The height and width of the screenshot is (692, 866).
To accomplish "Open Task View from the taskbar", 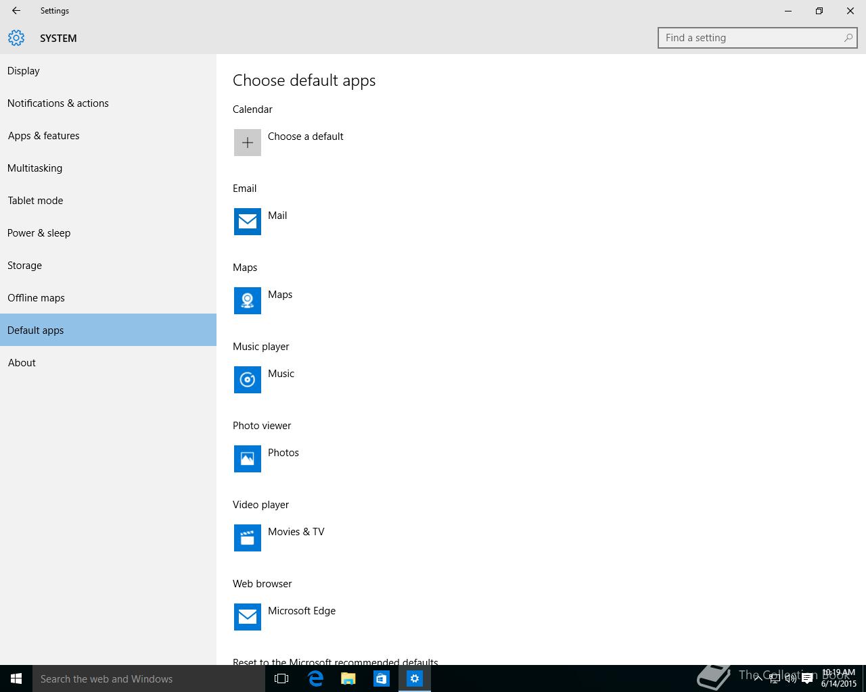I will click(x=281, y=678).
